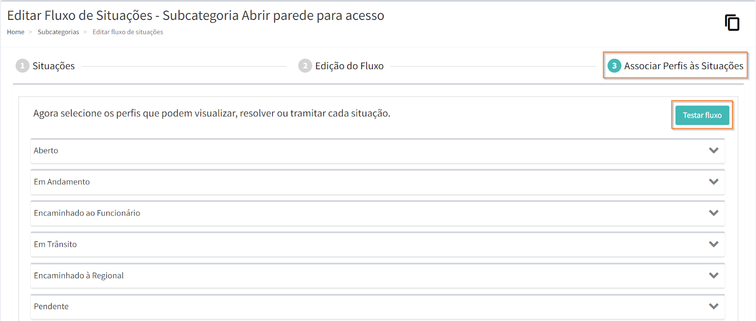Image resolution: width=756 pixels, height=321 pixels.
Task: Click the Aberto situation label
Action: (x=46, y=151)
